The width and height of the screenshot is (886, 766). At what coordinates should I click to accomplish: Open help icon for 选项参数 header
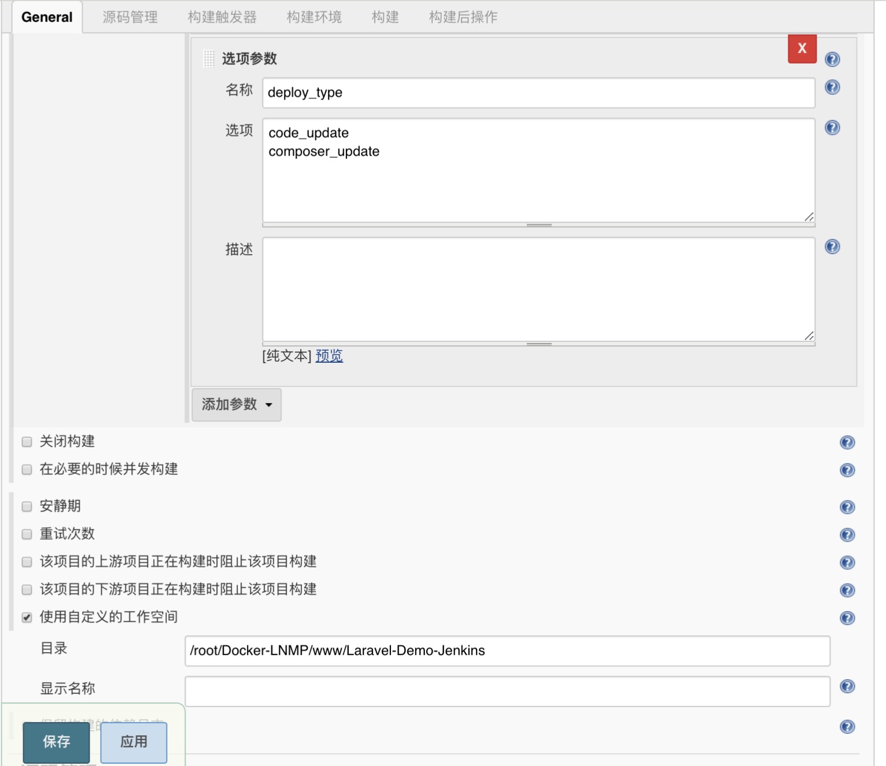[832, 59]
